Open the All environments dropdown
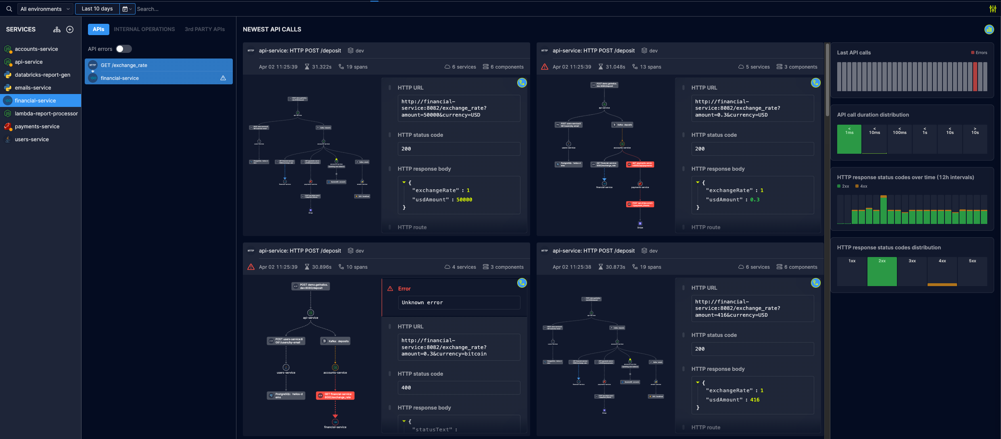This screenshot has height=439, width=1001. 45,9
